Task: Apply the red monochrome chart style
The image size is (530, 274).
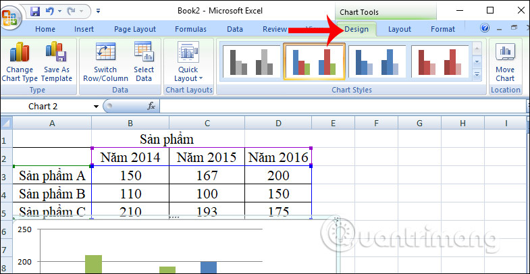Action: coord(440,61)
